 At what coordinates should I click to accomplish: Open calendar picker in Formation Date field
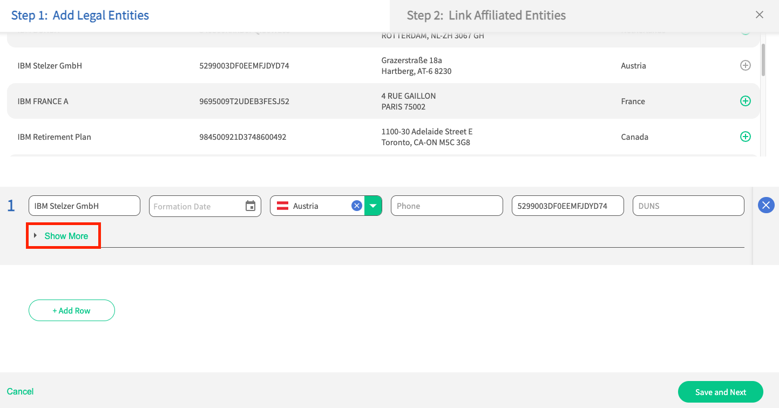(250, 206)
